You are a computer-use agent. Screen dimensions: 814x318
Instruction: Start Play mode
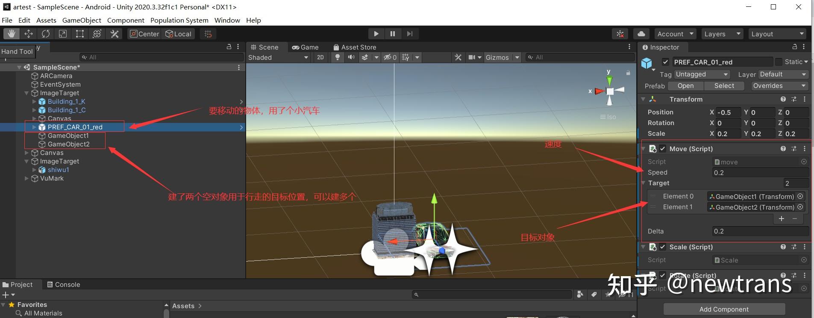point(376,34)
